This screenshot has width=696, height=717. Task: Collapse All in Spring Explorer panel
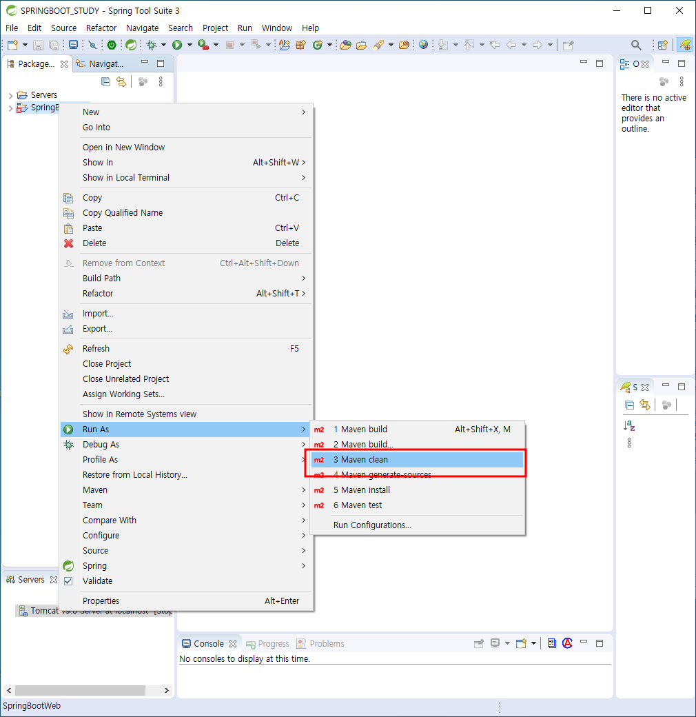tap(629, 405)
